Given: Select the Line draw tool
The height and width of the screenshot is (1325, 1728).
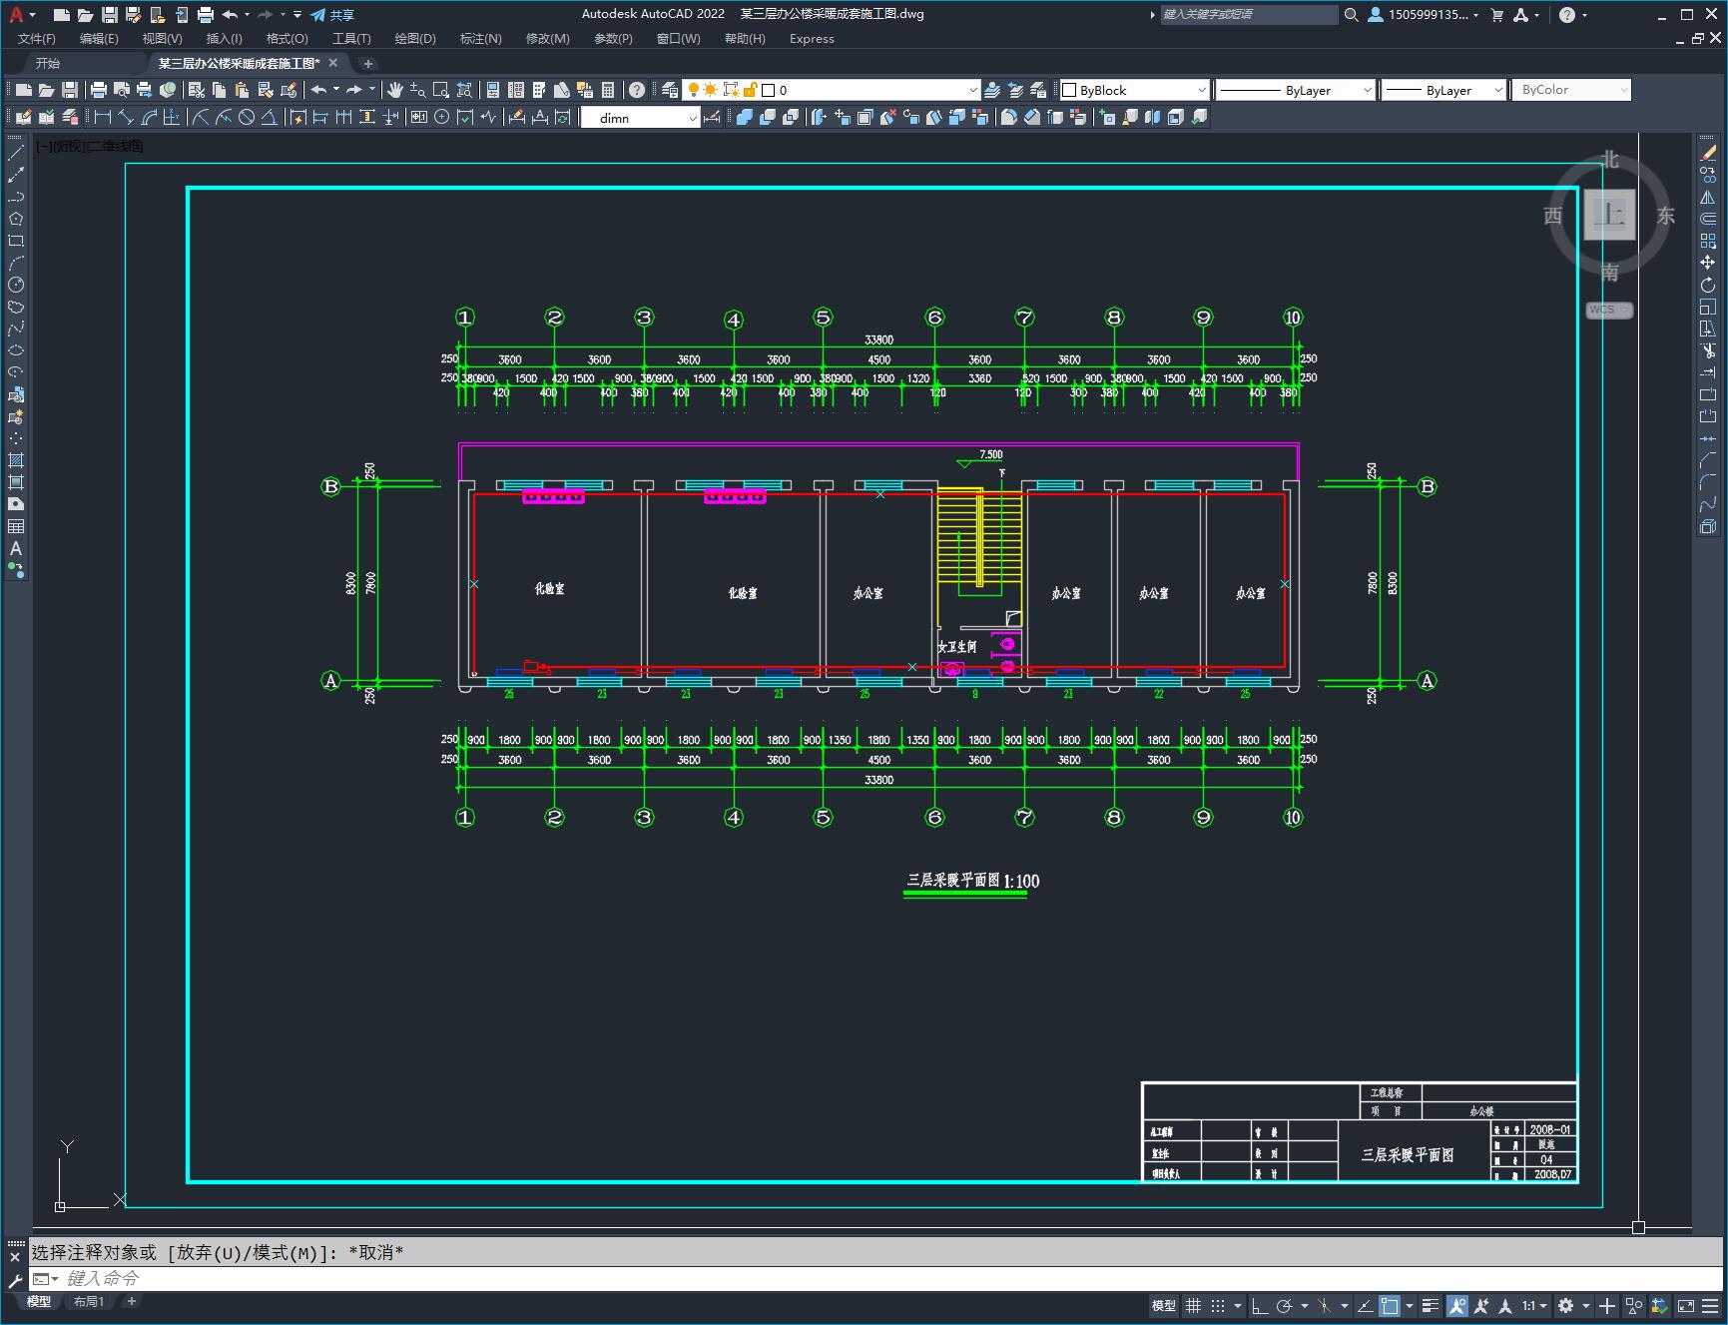Looking at the screenshot, I should (16, 153).
